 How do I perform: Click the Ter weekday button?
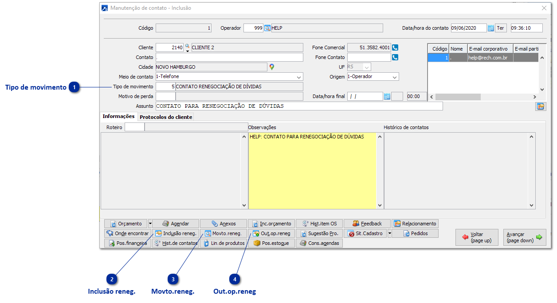click(x=501, y=28)
